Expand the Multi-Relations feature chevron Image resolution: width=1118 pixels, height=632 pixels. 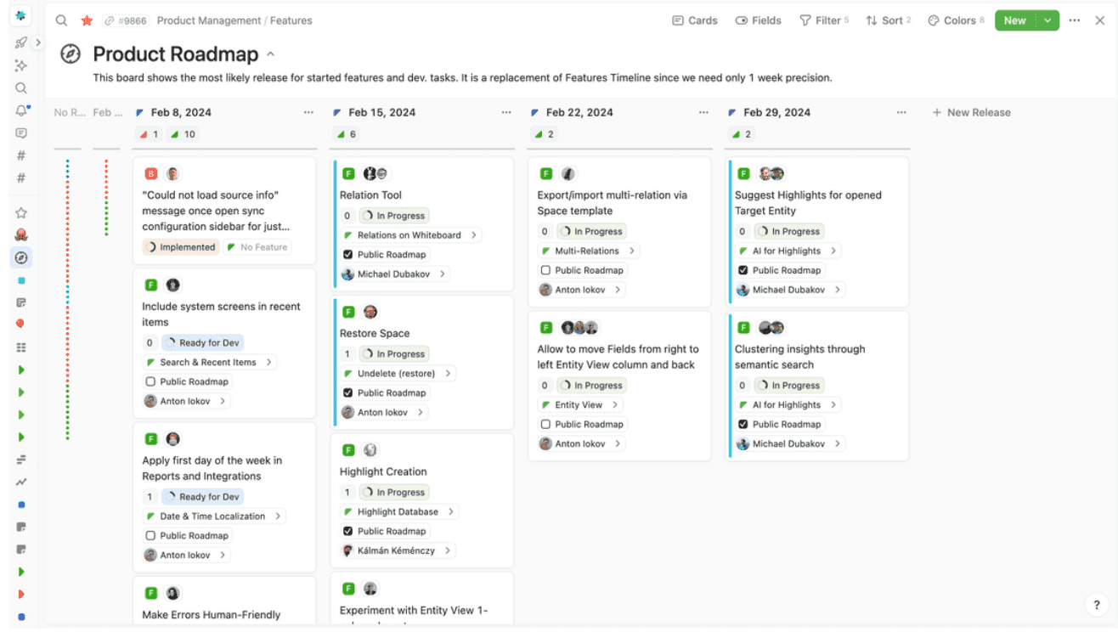coord(634,250)
